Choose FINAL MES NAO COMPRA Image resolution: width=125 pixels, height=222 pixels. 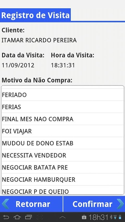[x=62, y=119]
